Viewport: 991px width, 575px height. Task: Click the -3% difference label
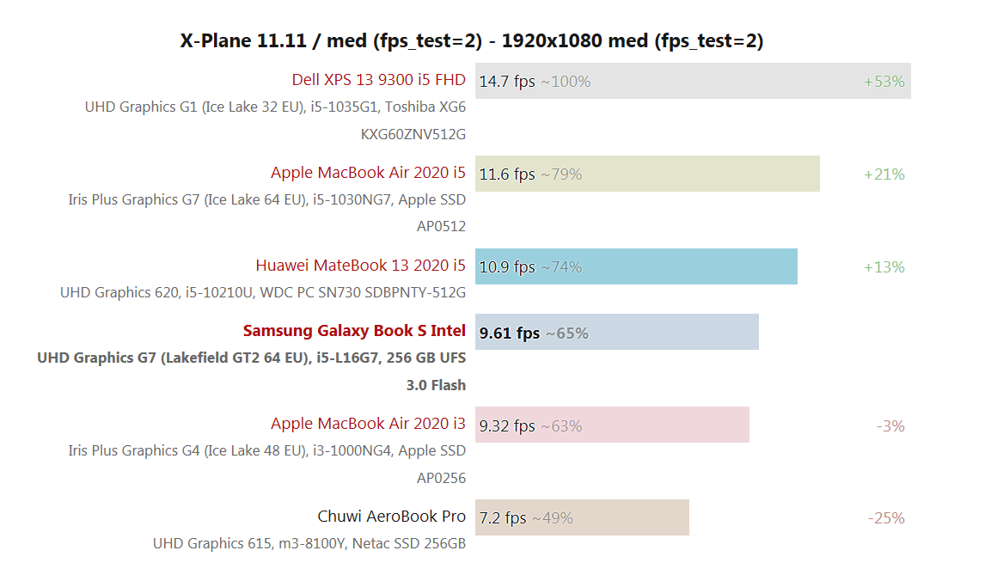(x=890, y=426)
